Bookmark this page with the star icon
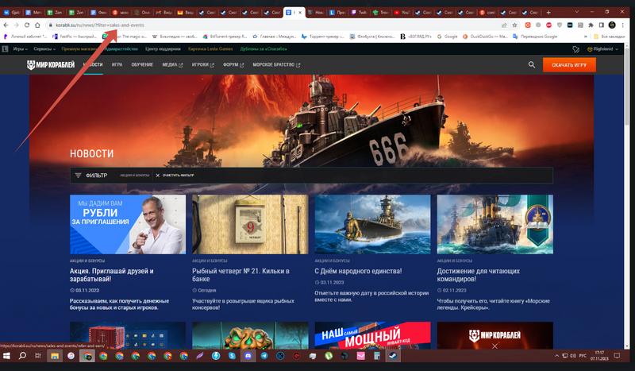The height and width of the screenshot is (371, 635). (x=514, y=25)
